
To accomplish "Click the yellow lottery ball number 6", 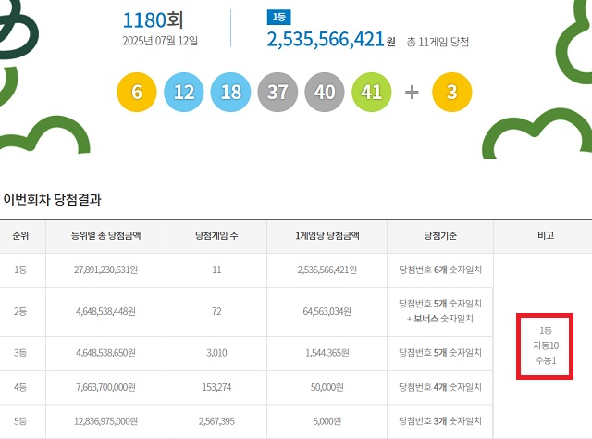I will click(x=137, y=93).
